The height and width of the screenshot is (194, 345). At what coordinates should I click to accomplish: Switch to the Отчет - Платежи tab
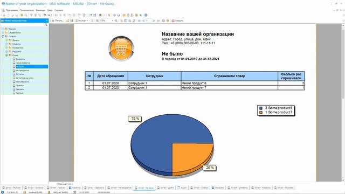(284, 188)
